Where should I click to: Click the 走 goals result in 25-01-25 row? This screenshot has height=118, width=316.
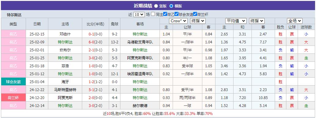[x=306, y=58]
